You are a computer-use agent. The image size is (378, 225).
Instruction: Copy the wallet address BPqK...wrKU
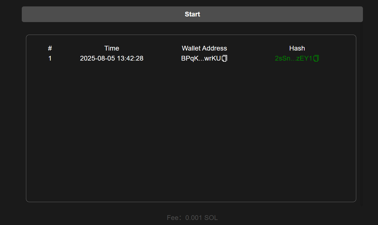225,58
